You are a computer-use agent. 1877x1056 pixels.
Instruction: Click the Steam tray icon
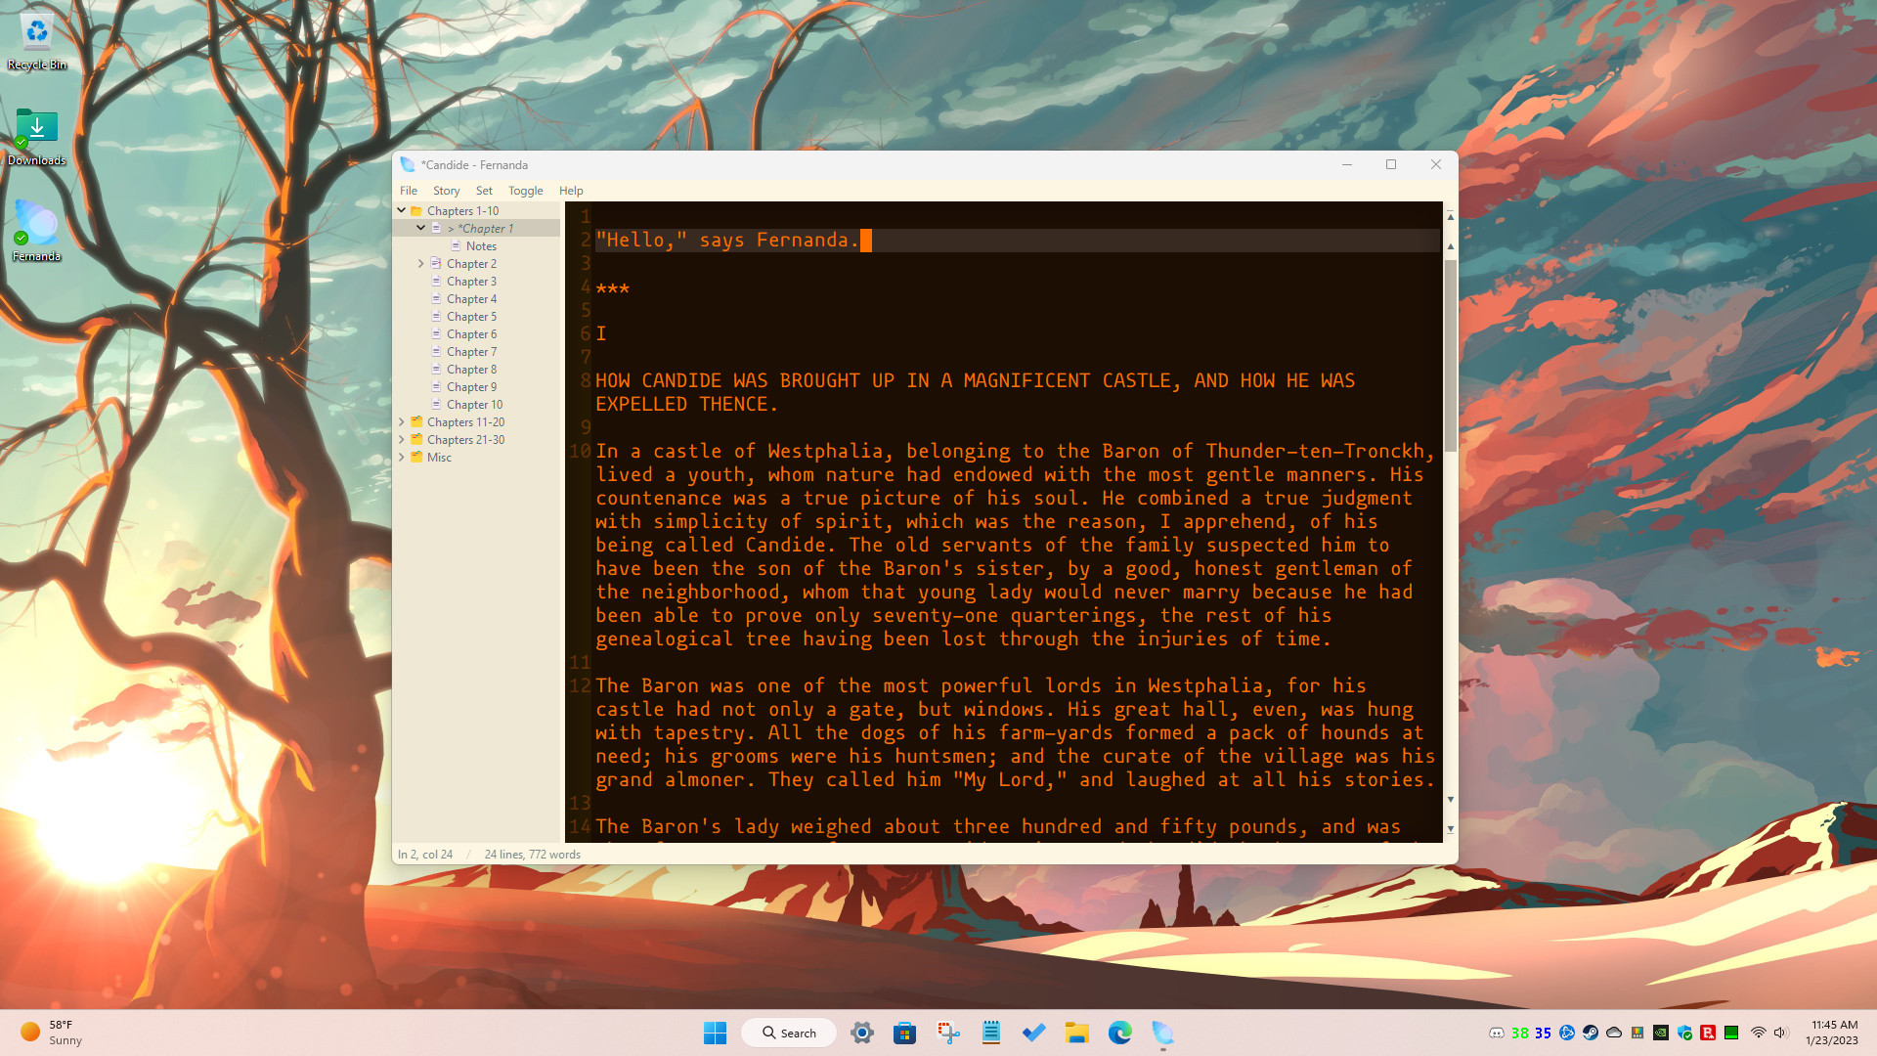click(x=1591, y=1033)
